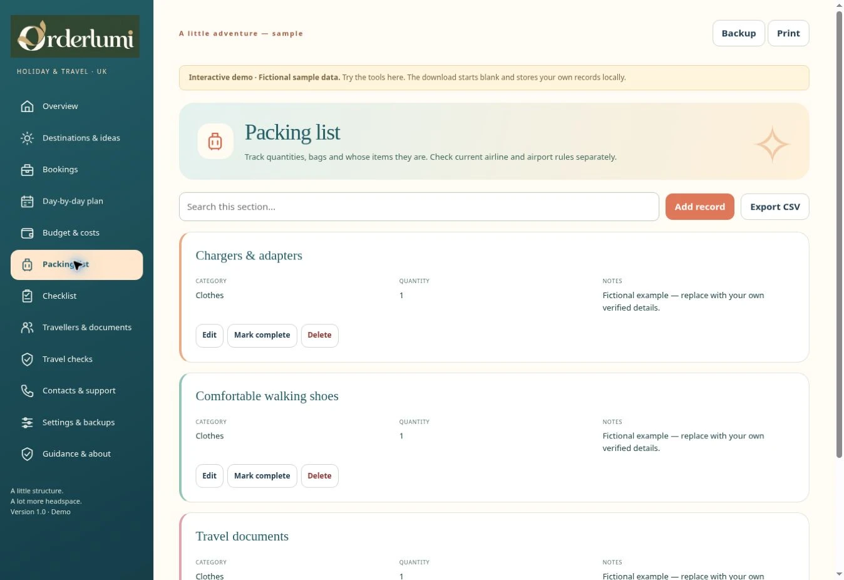844x580 pixels.
Task: Open Contacts & support
Action: coord(76,391)
